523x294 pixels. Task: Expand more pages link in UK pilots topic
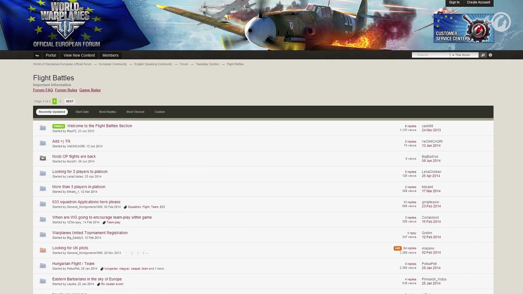145,253
